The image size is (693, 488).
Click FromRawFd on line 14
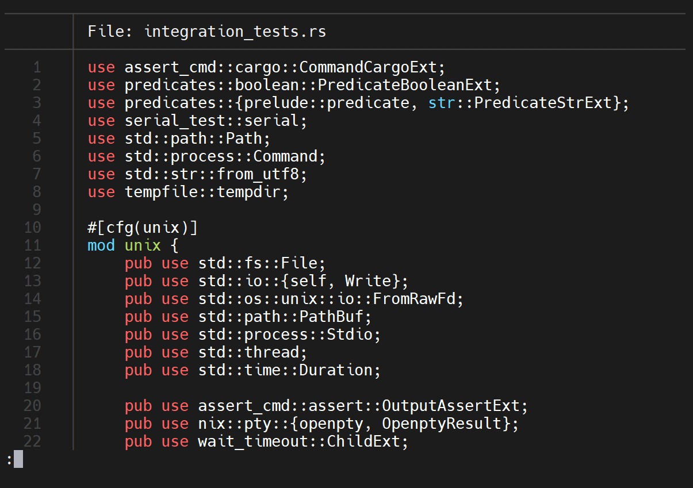coord(419,299)
